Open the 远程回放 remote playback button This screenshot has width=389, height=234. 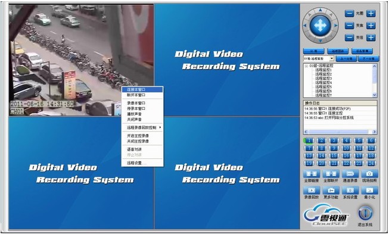pos(338,51)
